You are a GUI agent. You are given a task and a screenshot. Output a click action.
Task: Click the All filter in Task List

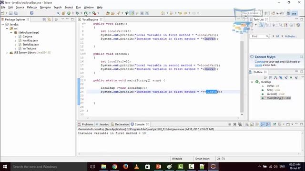coord(277,36)
